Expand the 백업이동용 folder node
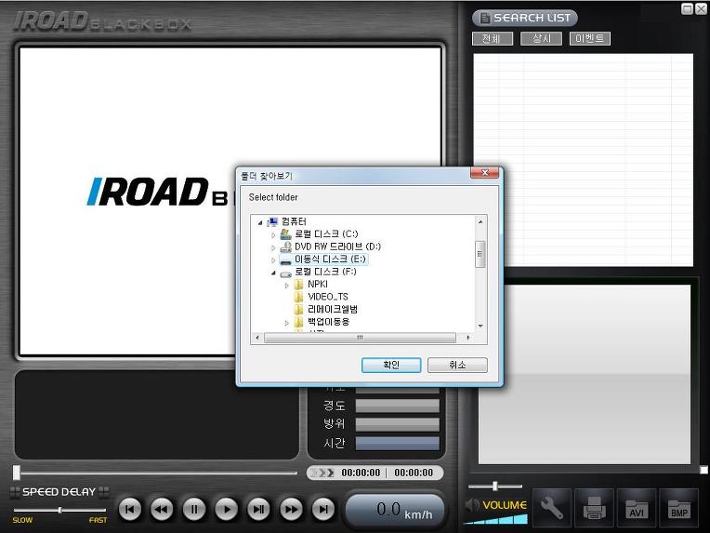The height and width of the screenshot is (533, 710). click(286, 323)
